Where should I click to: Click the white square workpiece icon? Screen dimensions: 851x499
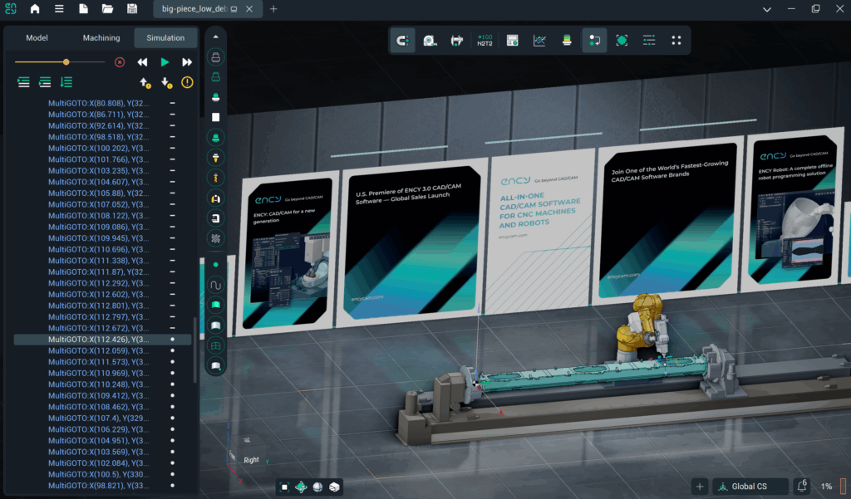[215, 117]
